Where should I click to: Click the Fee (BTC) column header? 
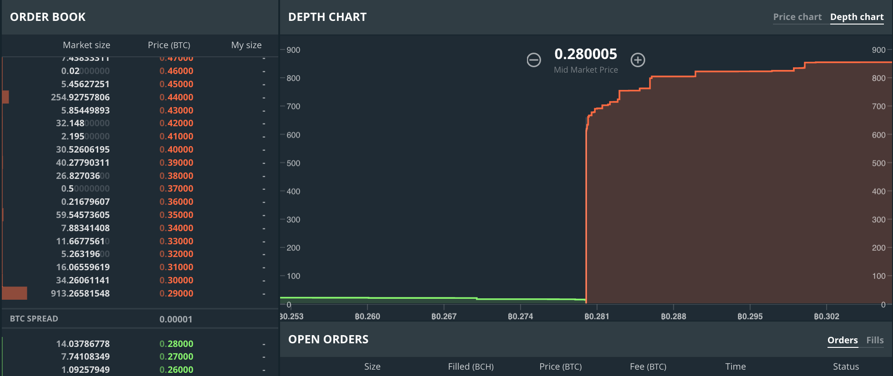648,366
